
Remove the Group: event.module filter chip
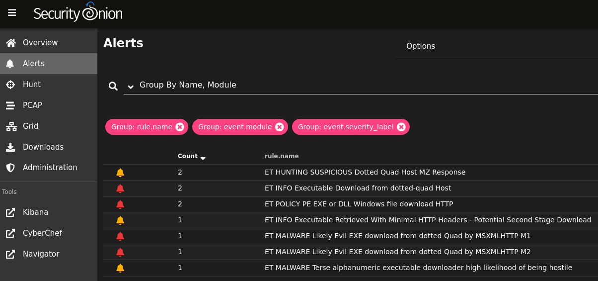[x=280, y=127]
